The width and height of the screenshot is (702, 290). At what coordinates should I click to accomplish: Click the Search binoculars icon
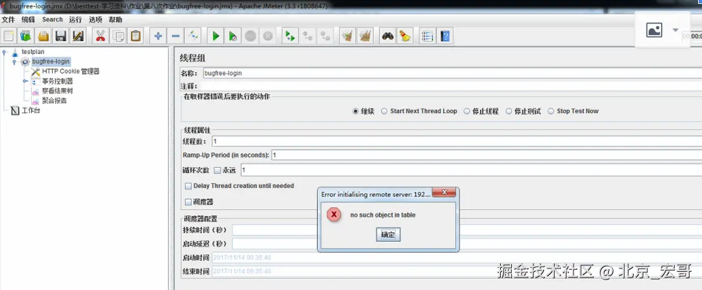coord(387,36)
